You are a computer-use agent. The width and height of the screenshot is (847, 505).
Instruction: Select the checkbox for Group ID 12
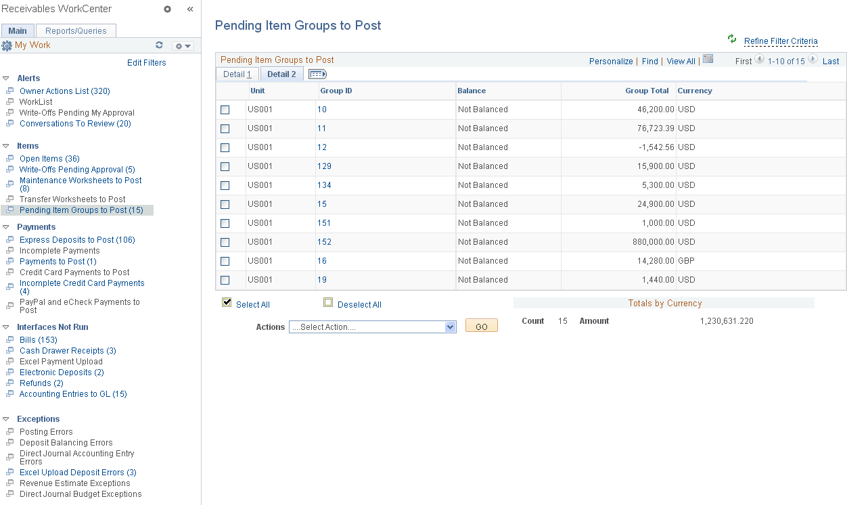(x=227, y=147)
